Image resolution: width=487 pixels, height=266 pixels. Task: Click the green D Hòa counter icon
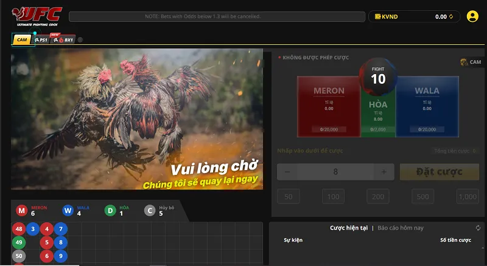coord(110,211)
